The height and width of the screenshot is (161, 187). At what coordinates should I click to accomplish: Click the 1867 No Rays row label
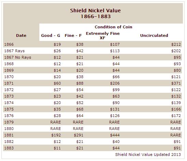(x=18, y=57)
